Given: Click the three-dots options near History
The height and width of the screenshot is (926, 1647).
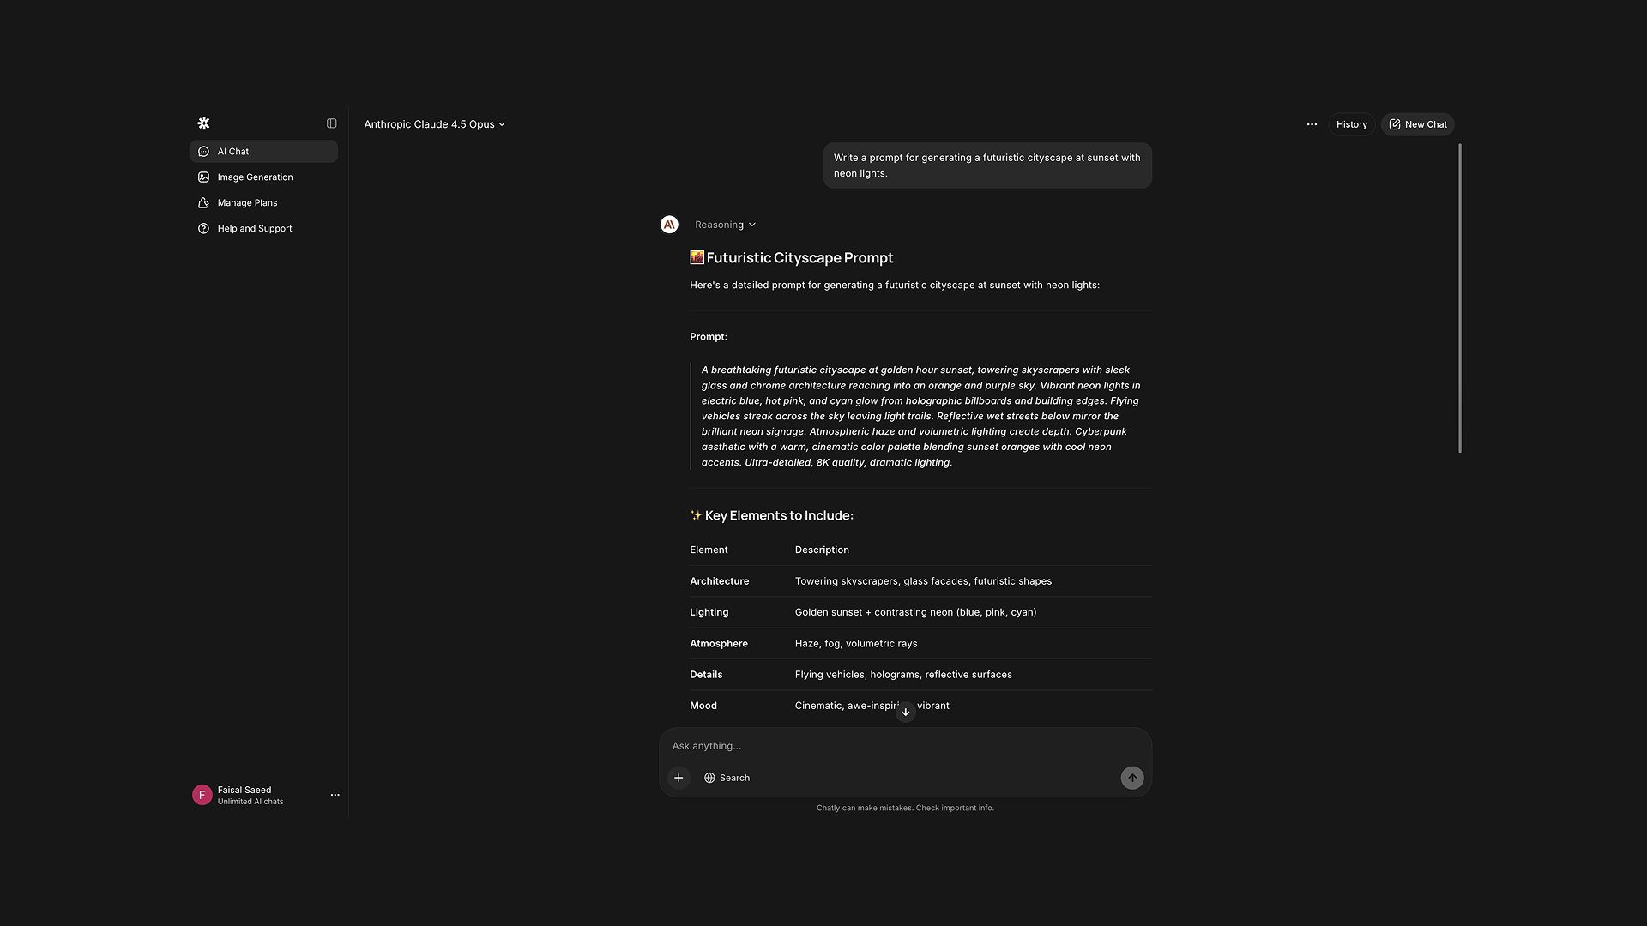Looking at the screenshot, I should pyautogui.click(x=1312, y=124).
